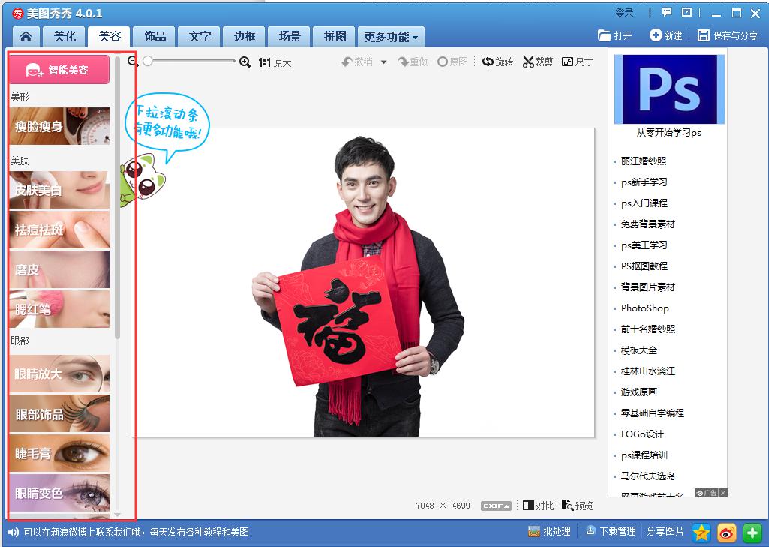Click the 撤销 undo icon

pyautogui.click(x=357, y=62)
